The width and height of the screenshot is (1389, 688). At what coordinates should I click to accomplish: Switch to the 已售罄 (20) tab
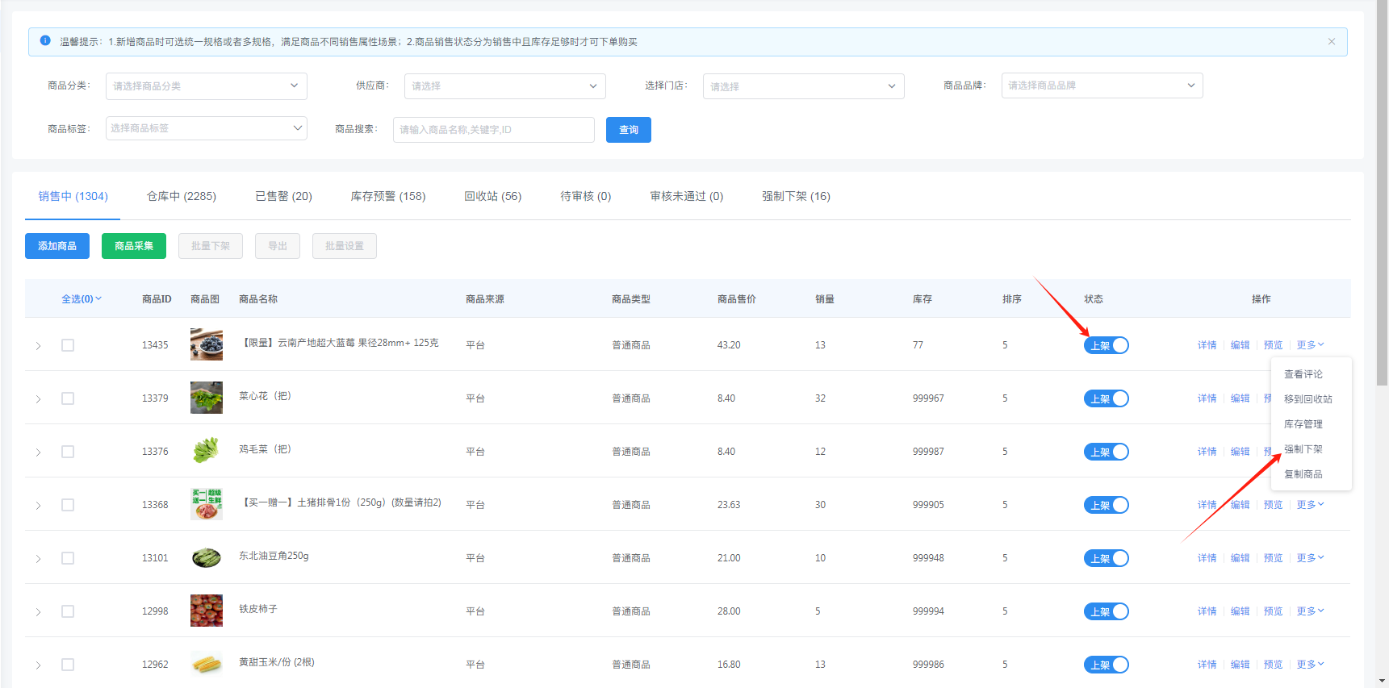(283, 196)
